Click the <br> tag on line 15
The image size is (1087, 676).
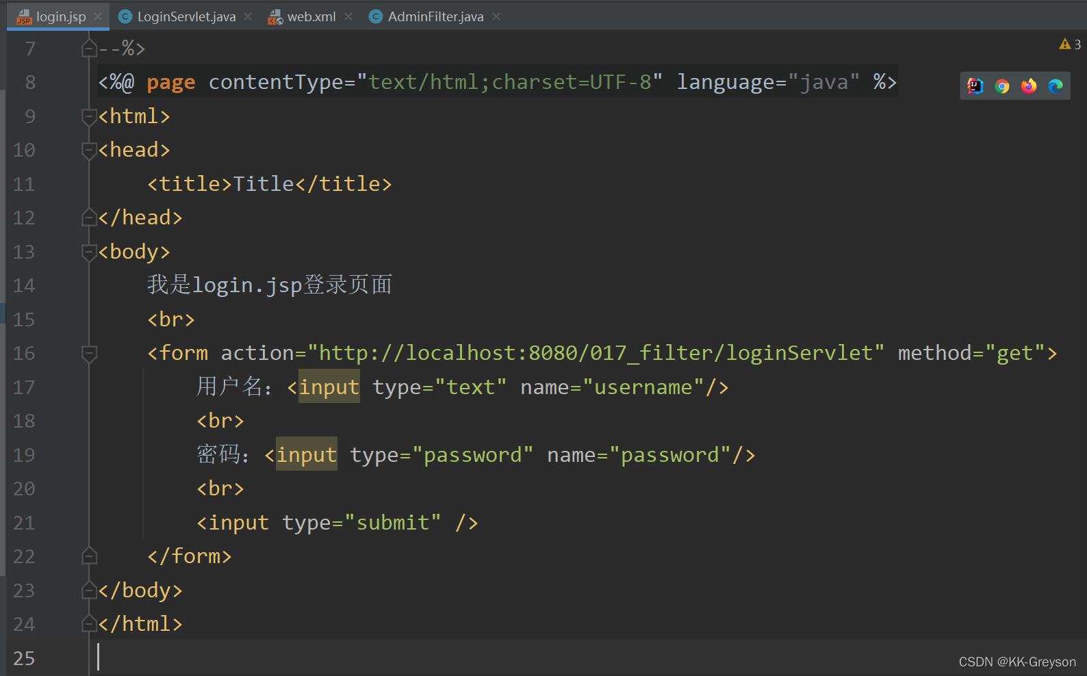171,320
